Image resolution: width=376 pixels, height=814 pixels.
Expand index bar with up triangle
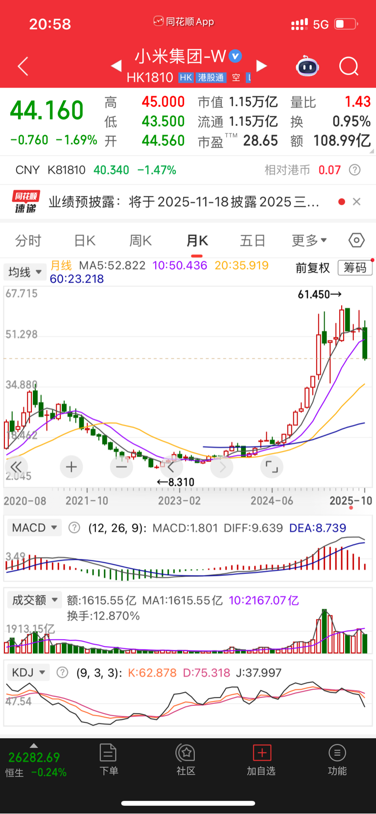tap(34, 745)
